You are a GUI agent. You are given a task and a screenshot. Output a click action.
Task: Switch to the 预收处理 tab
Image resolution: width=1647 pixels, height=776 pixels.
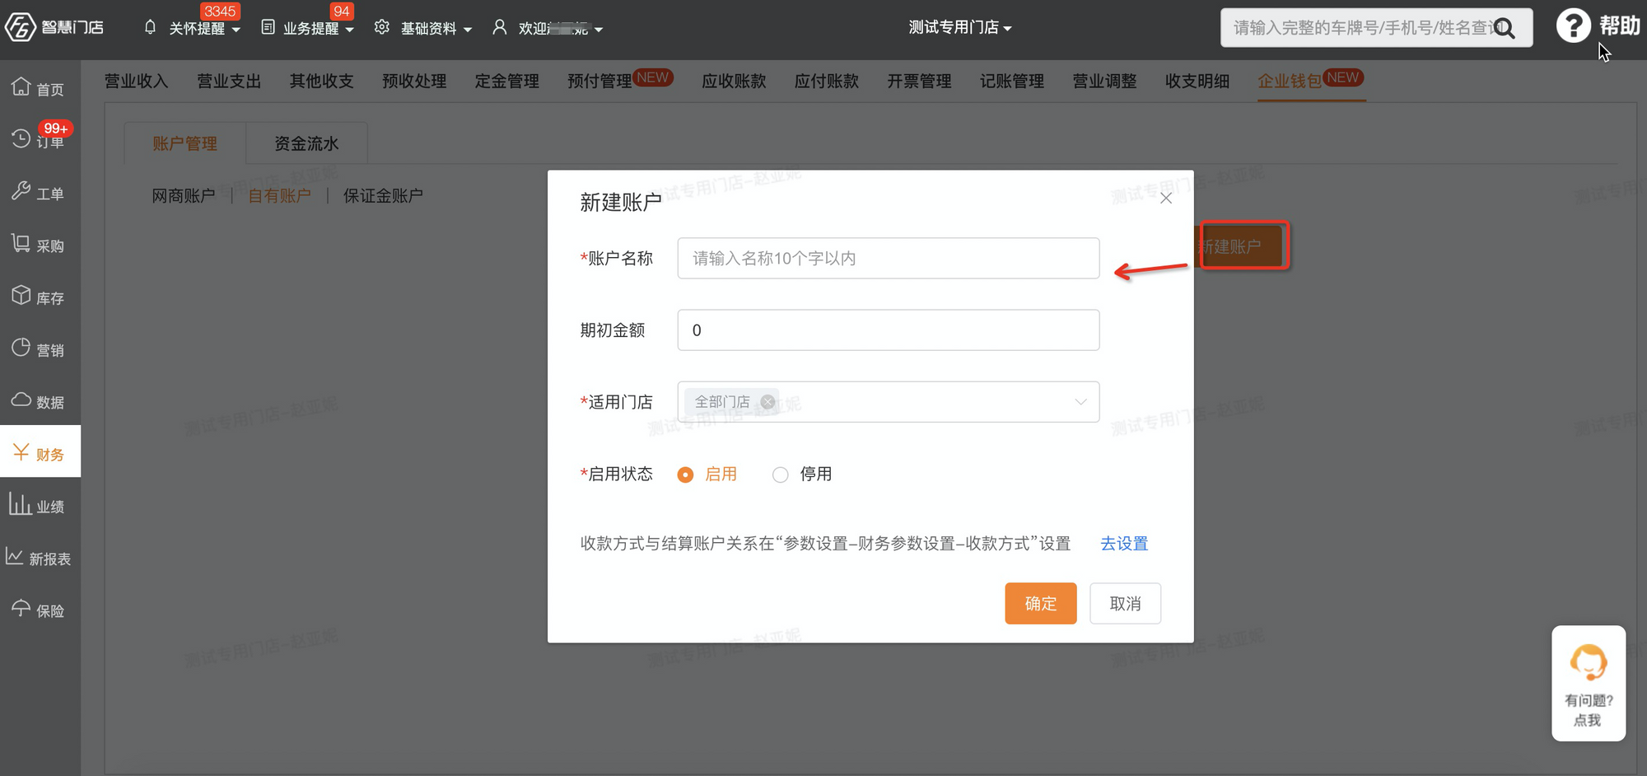coord(414,81)
